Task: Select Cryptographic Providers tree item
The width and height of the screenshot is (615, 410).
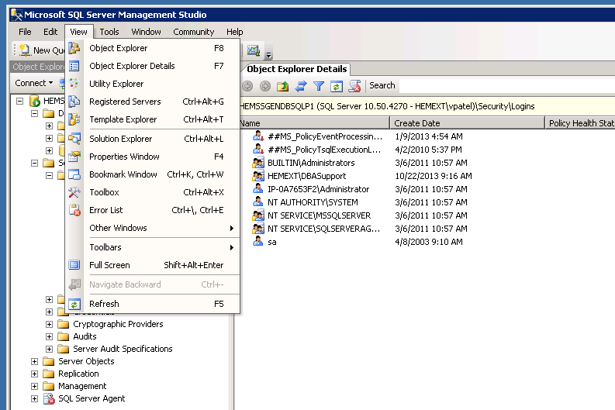Action: (x=118, y=324)
